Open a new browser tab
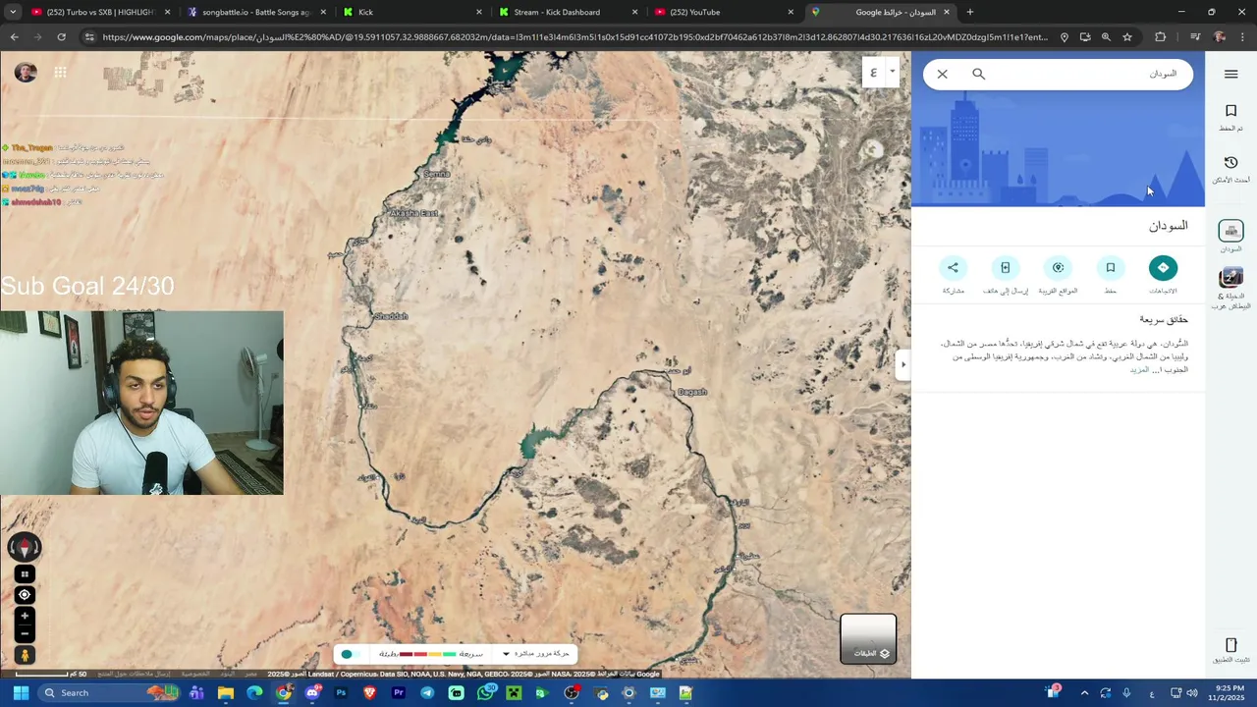Viewport: 1257px width, 707px height. [x=970, y=12]
